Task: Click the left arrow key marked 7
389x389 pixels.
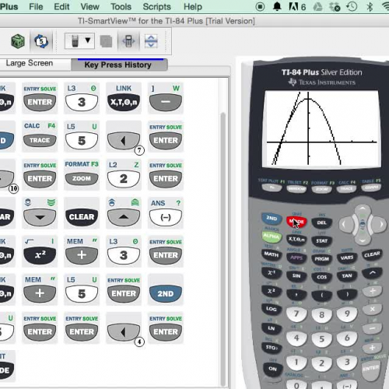Action: point(124,141)
